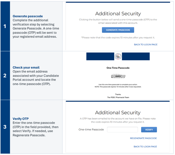Open Back to Login Page link in step 1
Viewport: 175px width, 155px height.
[146, 44]
